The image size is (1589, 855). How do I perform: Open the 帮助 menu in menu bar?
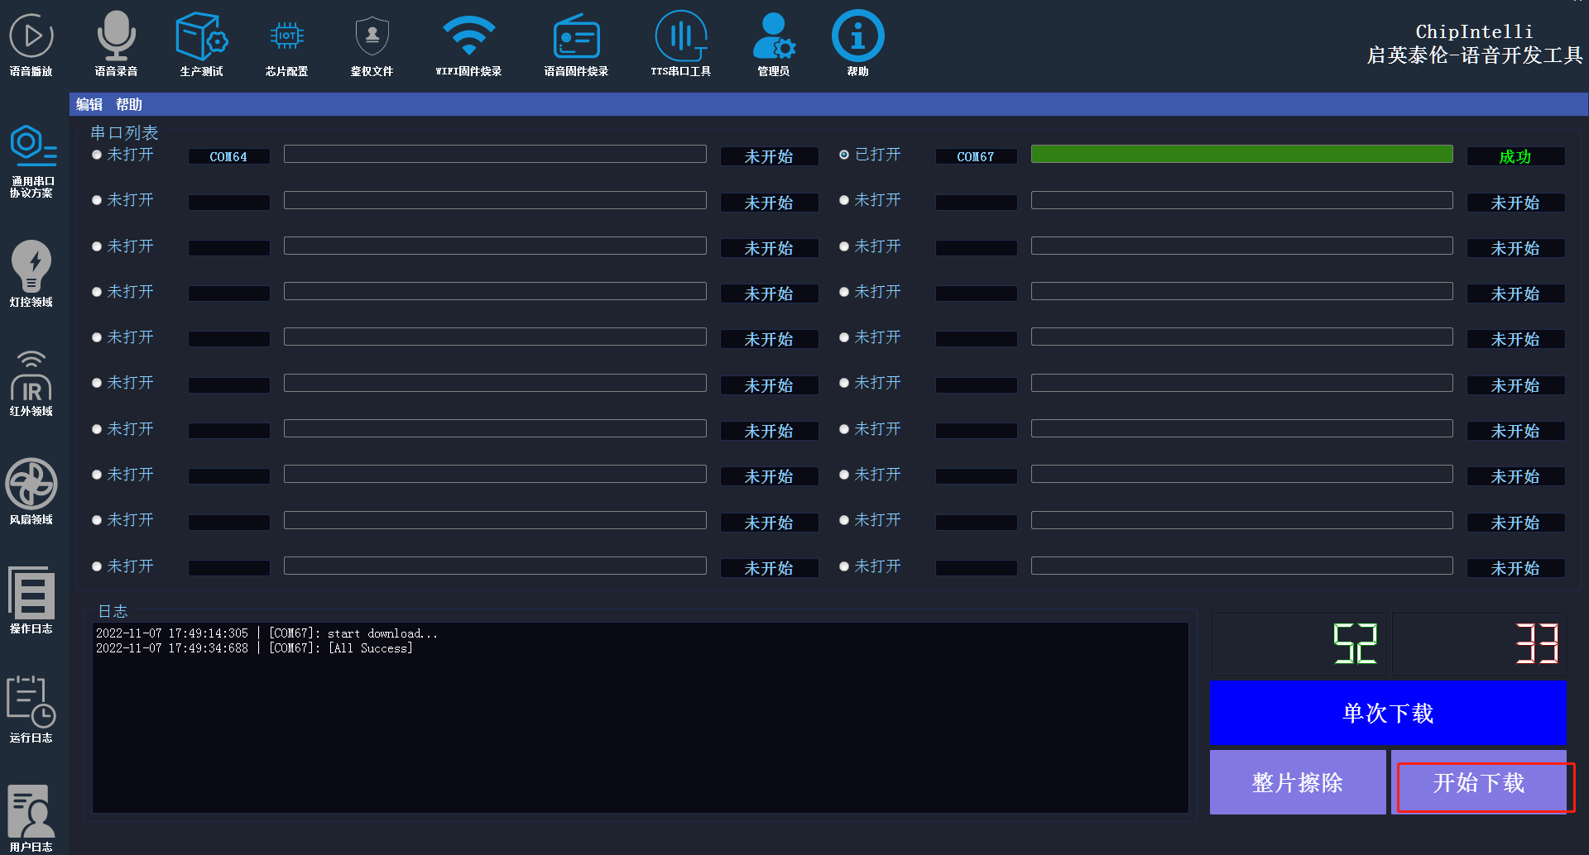(129, 104)
